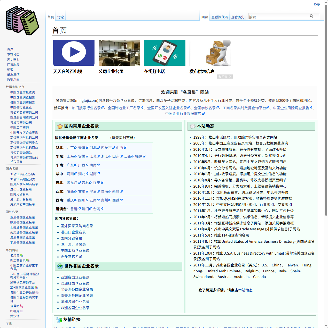Visit the 最近更改 sidebar link
Screen dimensions: 328x328
[13, 74]
